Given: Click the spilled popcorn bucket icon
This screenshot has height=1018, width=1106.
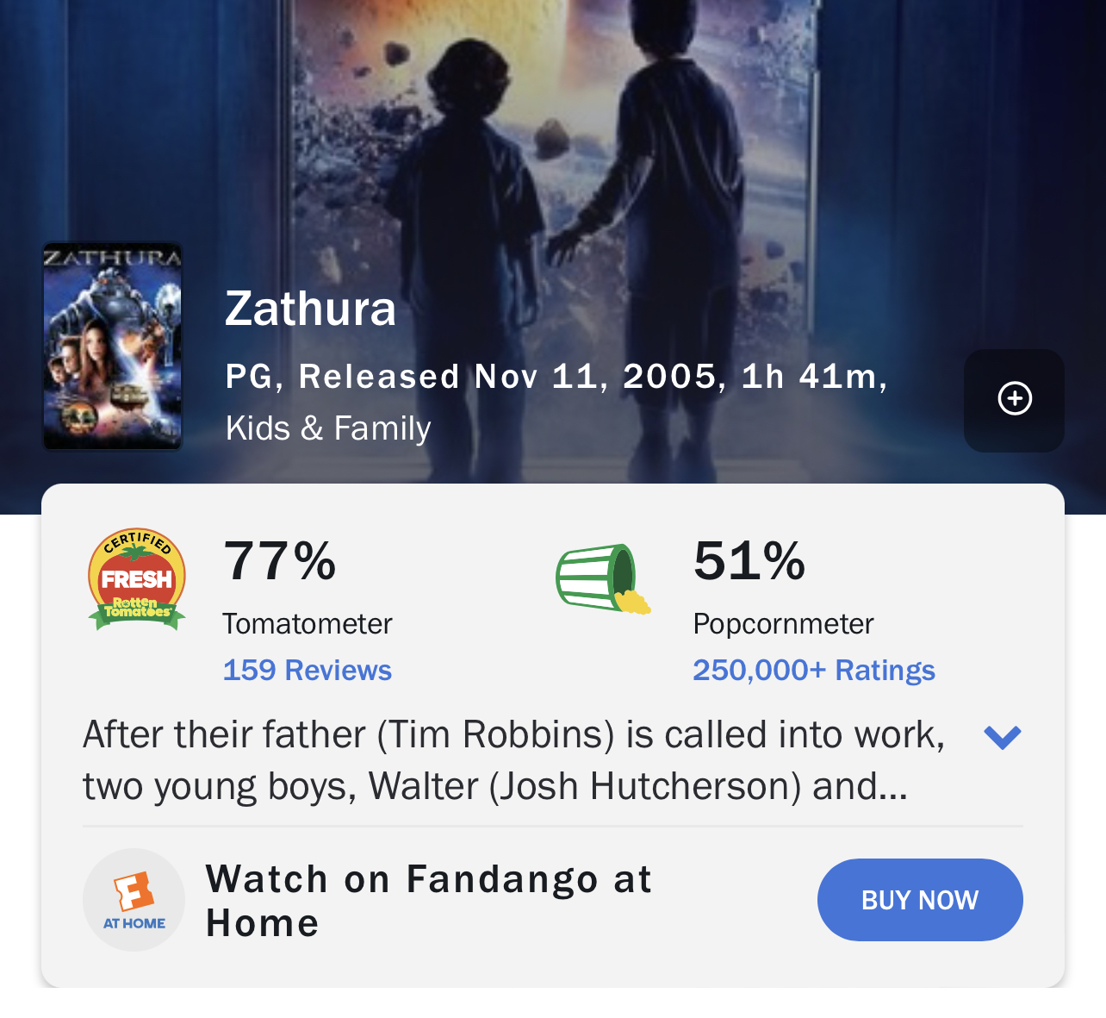Looking at the screenshot, I should coord(602,578).
